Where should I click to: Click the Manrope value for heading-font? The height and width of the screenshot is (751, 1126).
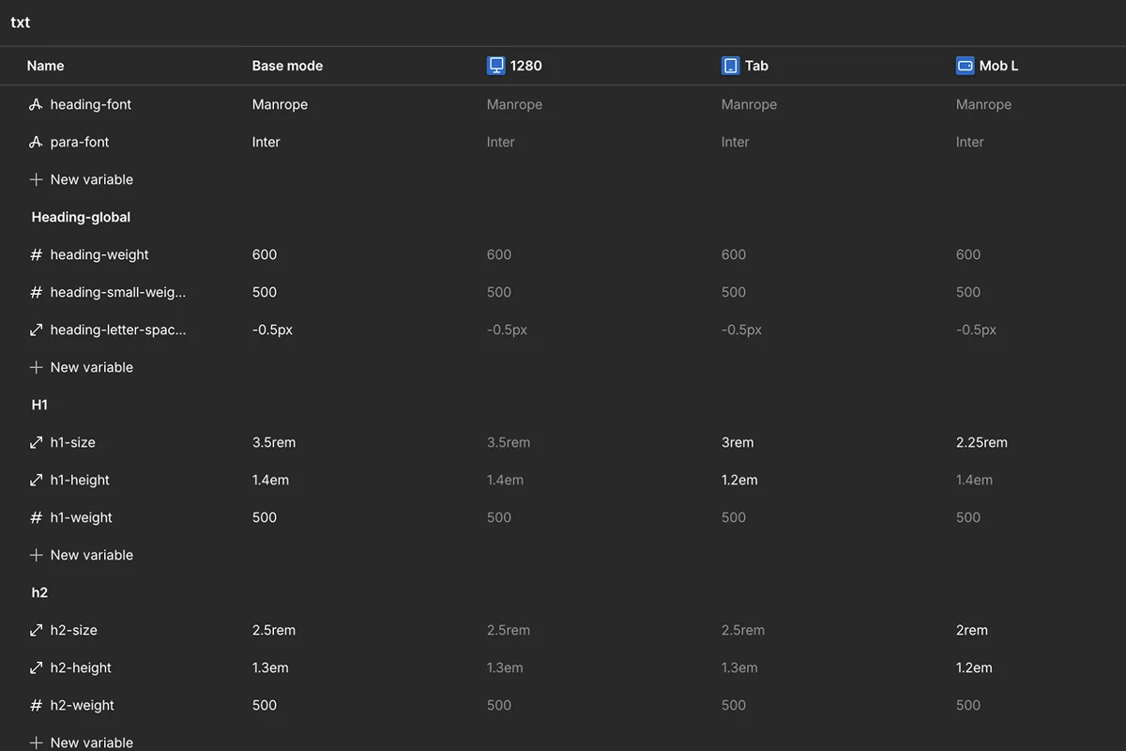pos(280,104)
